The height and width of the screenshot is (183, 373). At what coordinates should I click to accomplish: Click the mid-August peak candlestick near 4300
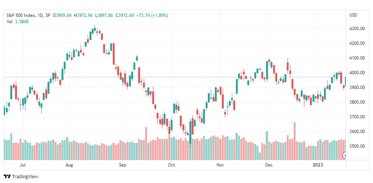pos(95,29)
